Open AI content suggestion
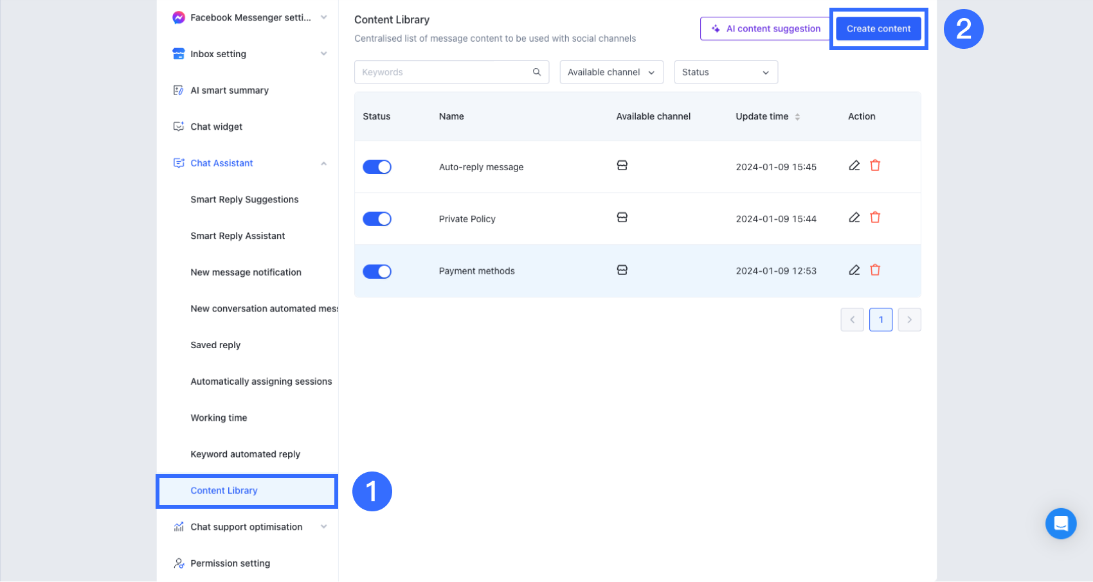Image resolution: width=1093 pixels, height=582 pixels. tap(766, 29)
